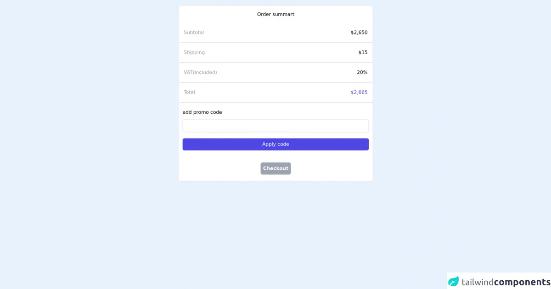551x289 pixels.
Task: Click the tailwindcomponents leaf logo icon
Action: (x=454, y=281)
